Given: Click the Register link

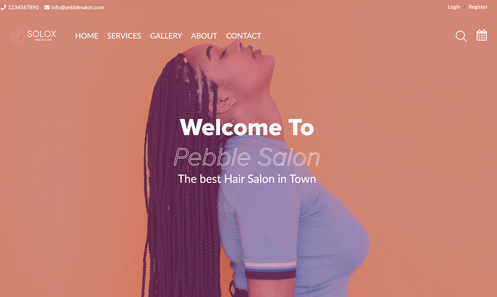Looking at the screenshot, I should [478, 7].
